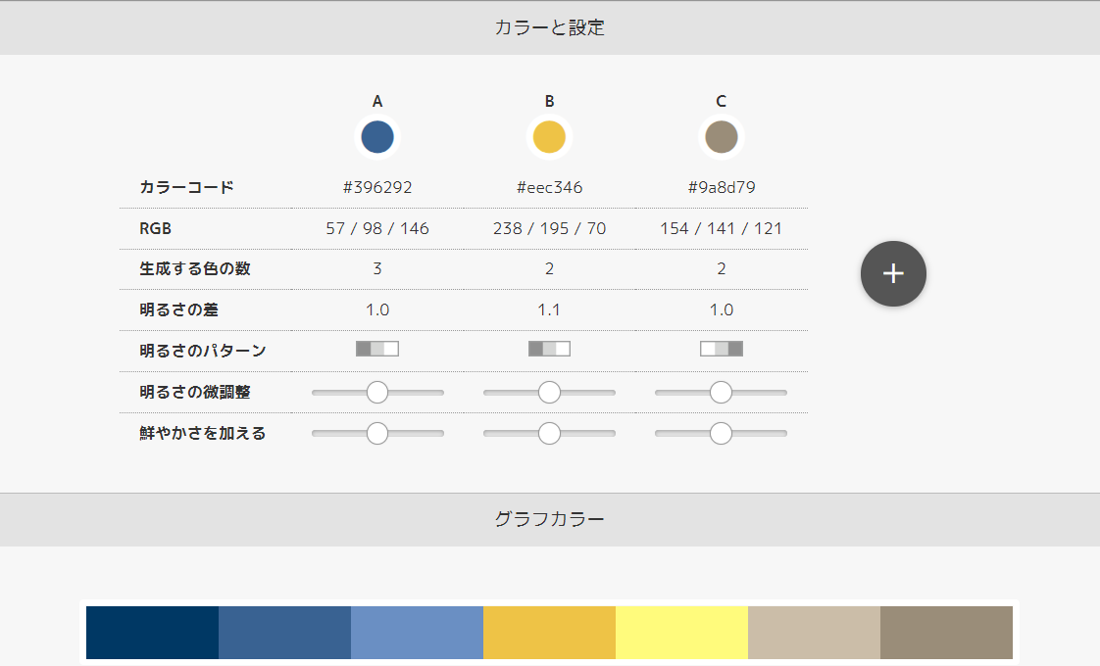Click brightness fine-tune slider for A
1100x666 pixels.
[x=377, y=393]
